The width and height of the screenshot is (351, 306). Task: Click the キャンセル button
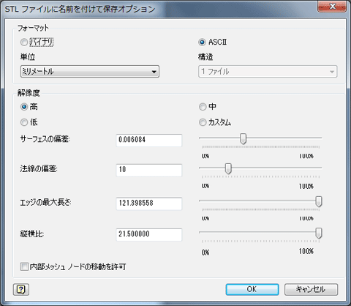click(311, 289)
